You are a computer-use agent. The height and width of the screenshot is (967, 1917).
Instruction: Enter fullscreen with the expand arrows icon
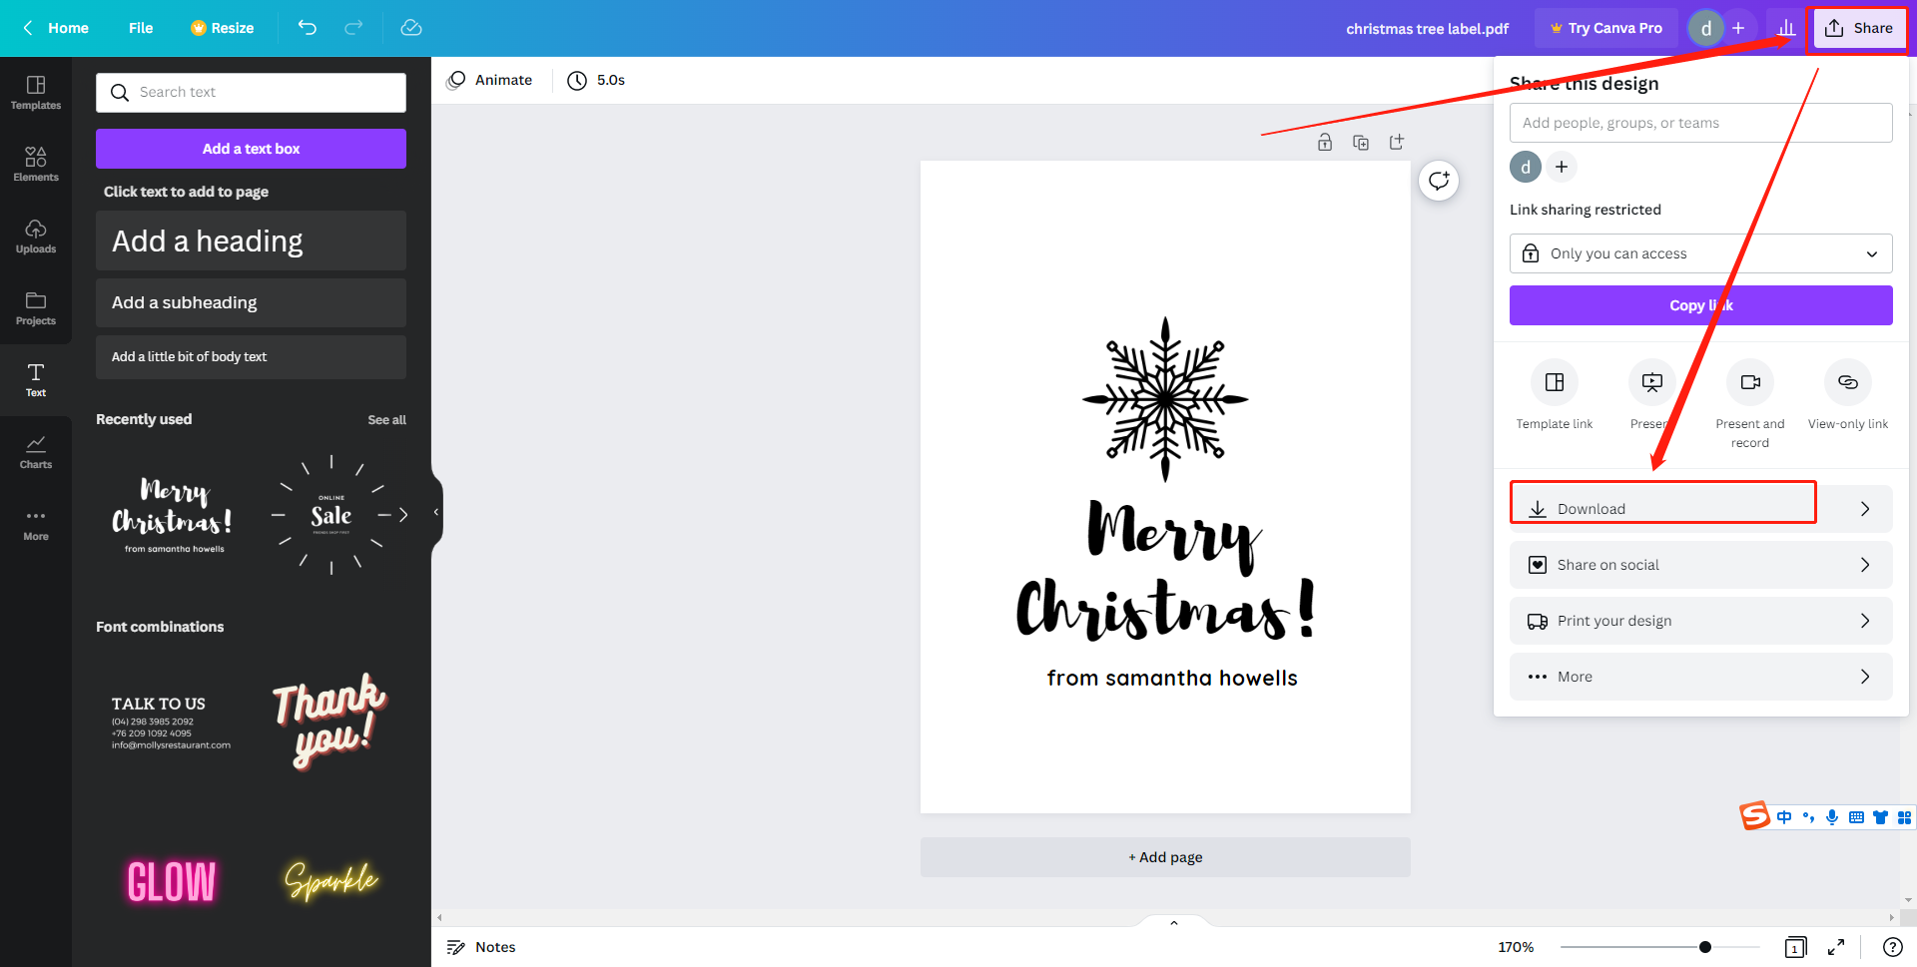coord(1836,947)
